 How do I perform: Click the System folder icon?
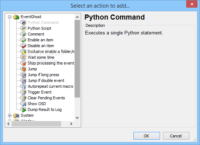(x=16, y=115)
